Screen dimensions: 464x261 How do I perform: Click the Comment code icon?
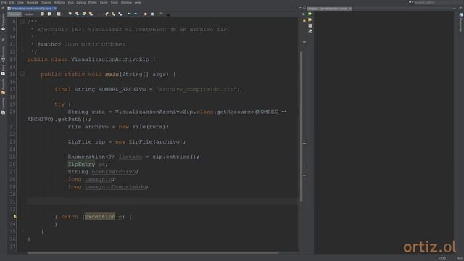161,14
